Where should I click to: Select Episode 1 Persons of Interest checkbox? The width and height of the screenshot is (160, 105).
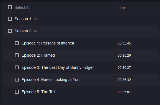pyautogui.click(x=17, y=43)
